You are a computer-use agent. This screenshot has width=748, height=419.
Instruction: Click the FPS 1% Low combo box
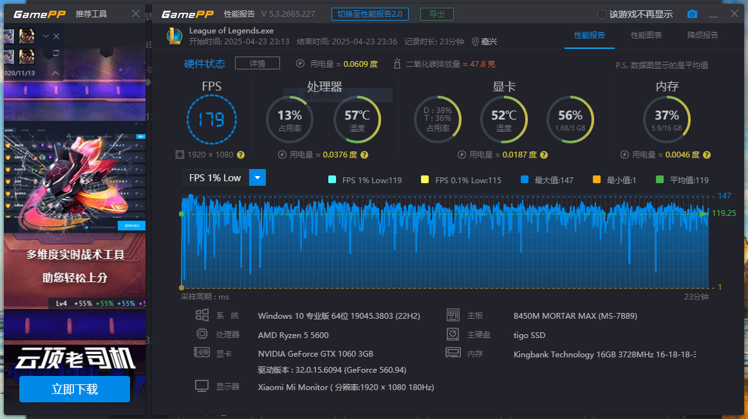tap(224, 177)
